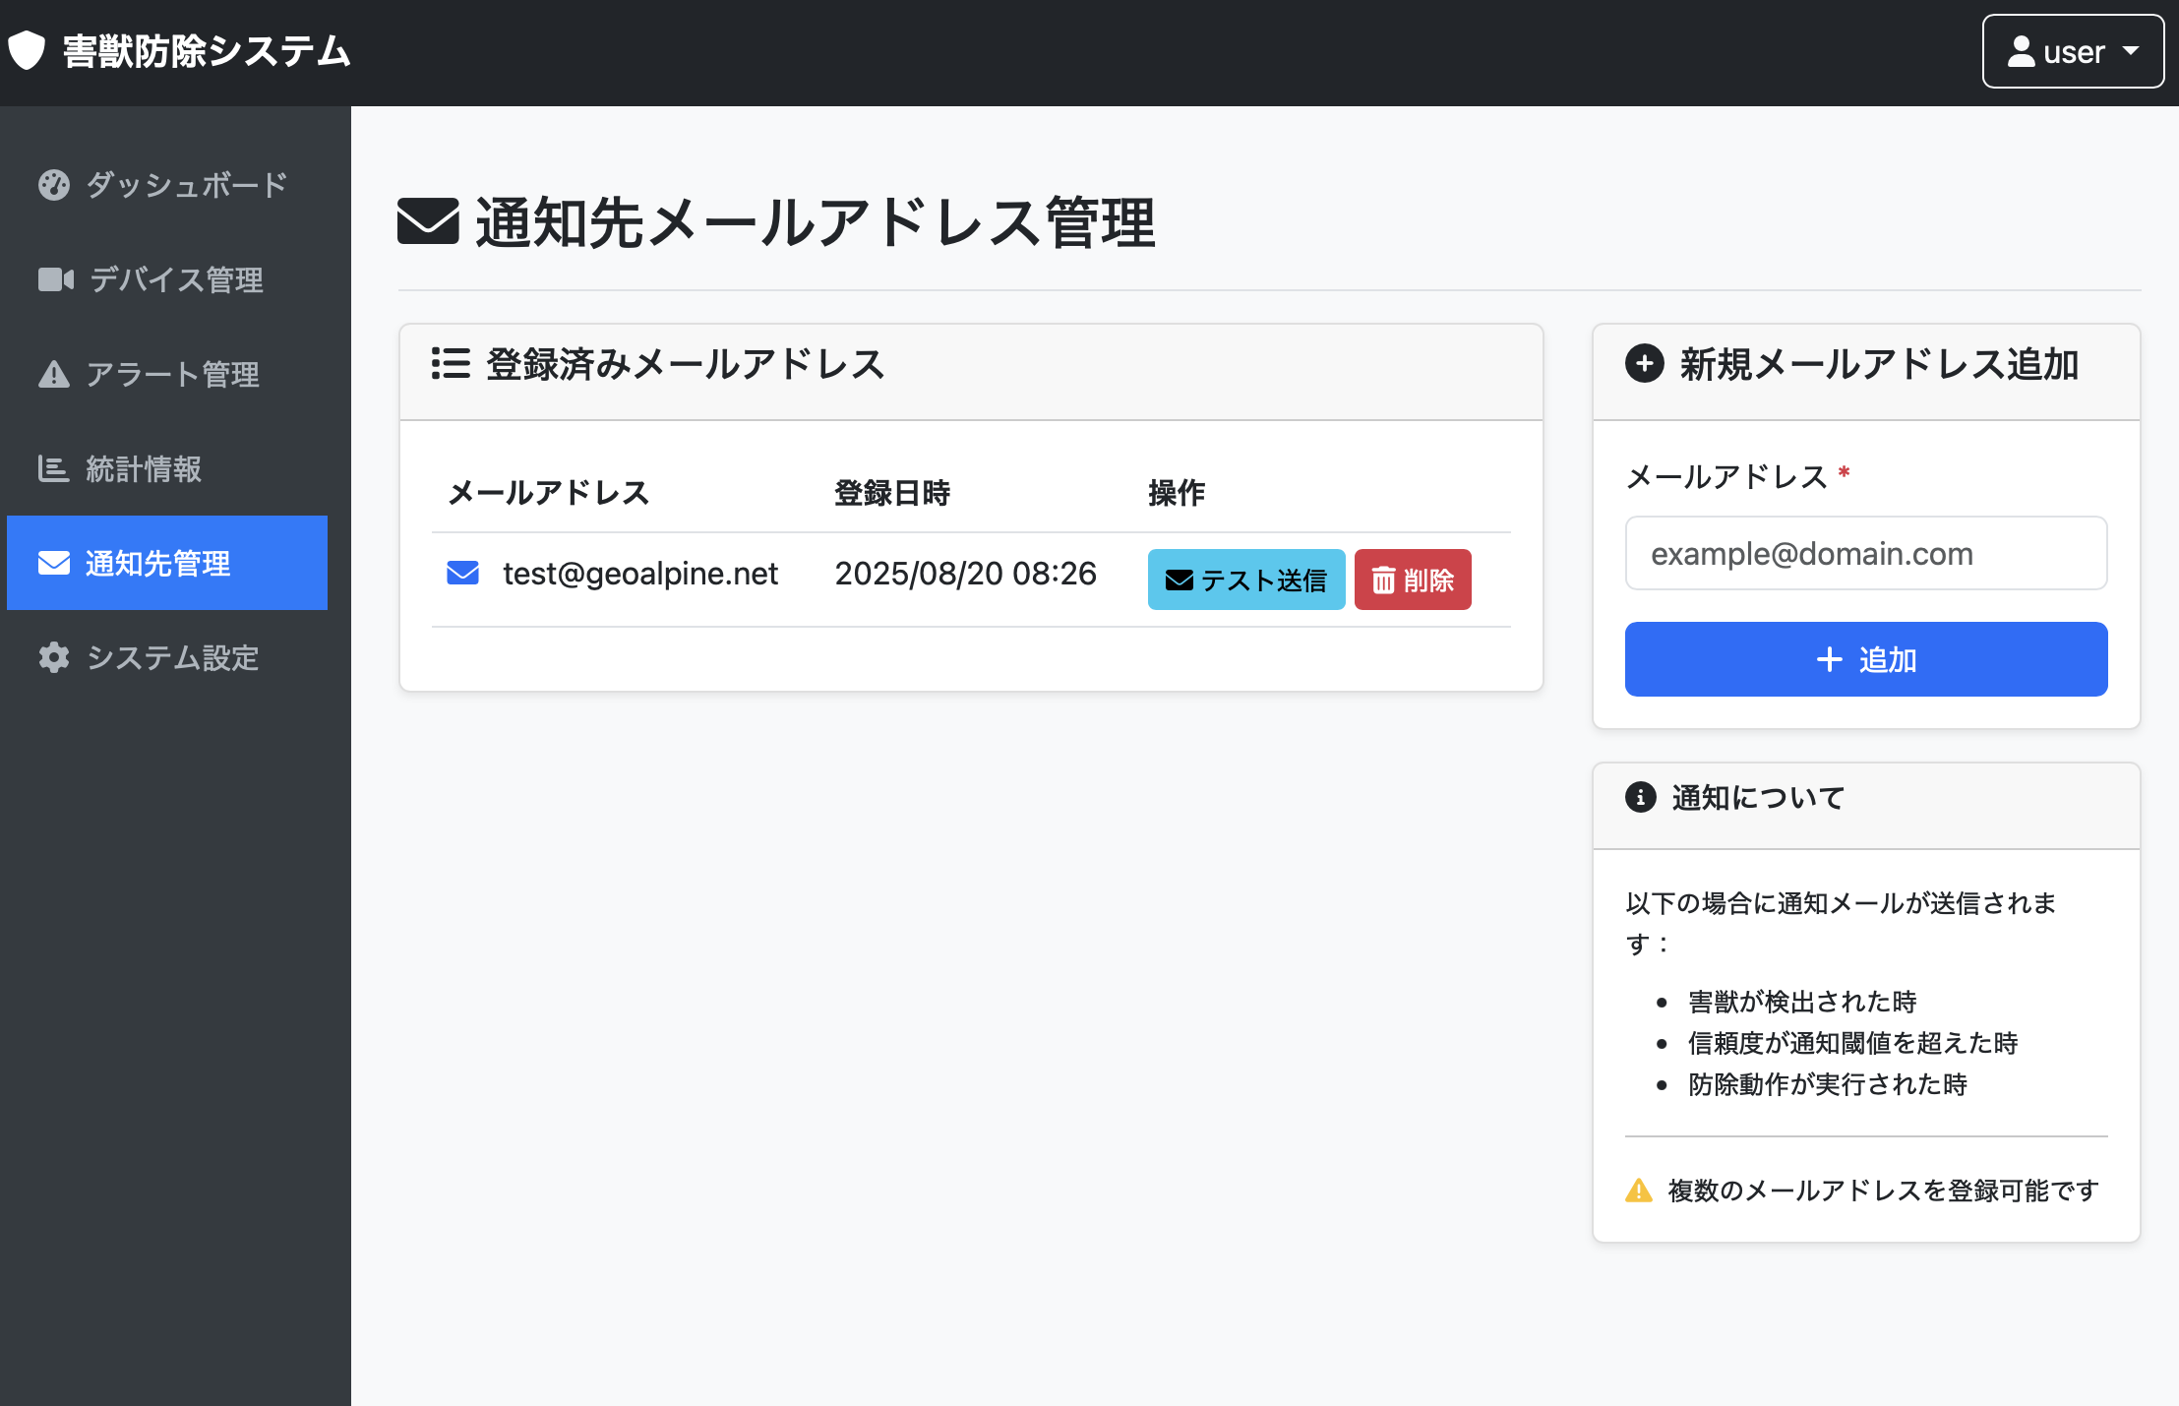Viewport: 2179px width, 1406px height.
Task: Click the 防除動作が実行された時 list item
Action: (1828, 1084)
